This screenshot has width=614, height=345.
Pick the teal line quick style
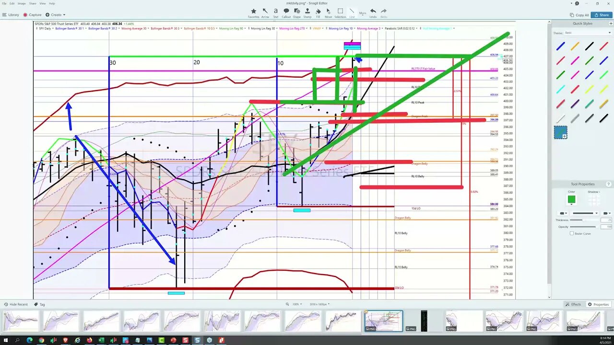pos(589,103)
